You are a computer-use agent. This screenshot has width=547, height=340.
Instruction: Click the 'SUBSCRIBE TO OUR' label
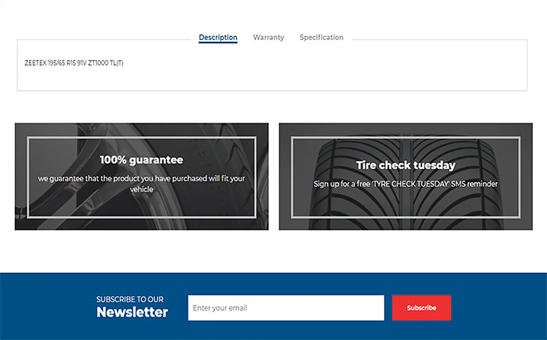point(130,299)
